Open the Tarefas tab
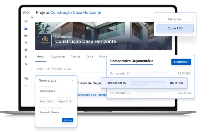 point(76,57)
